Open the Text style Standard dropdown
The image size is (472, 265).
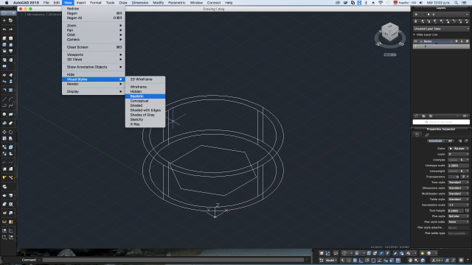tap(459, 183)
